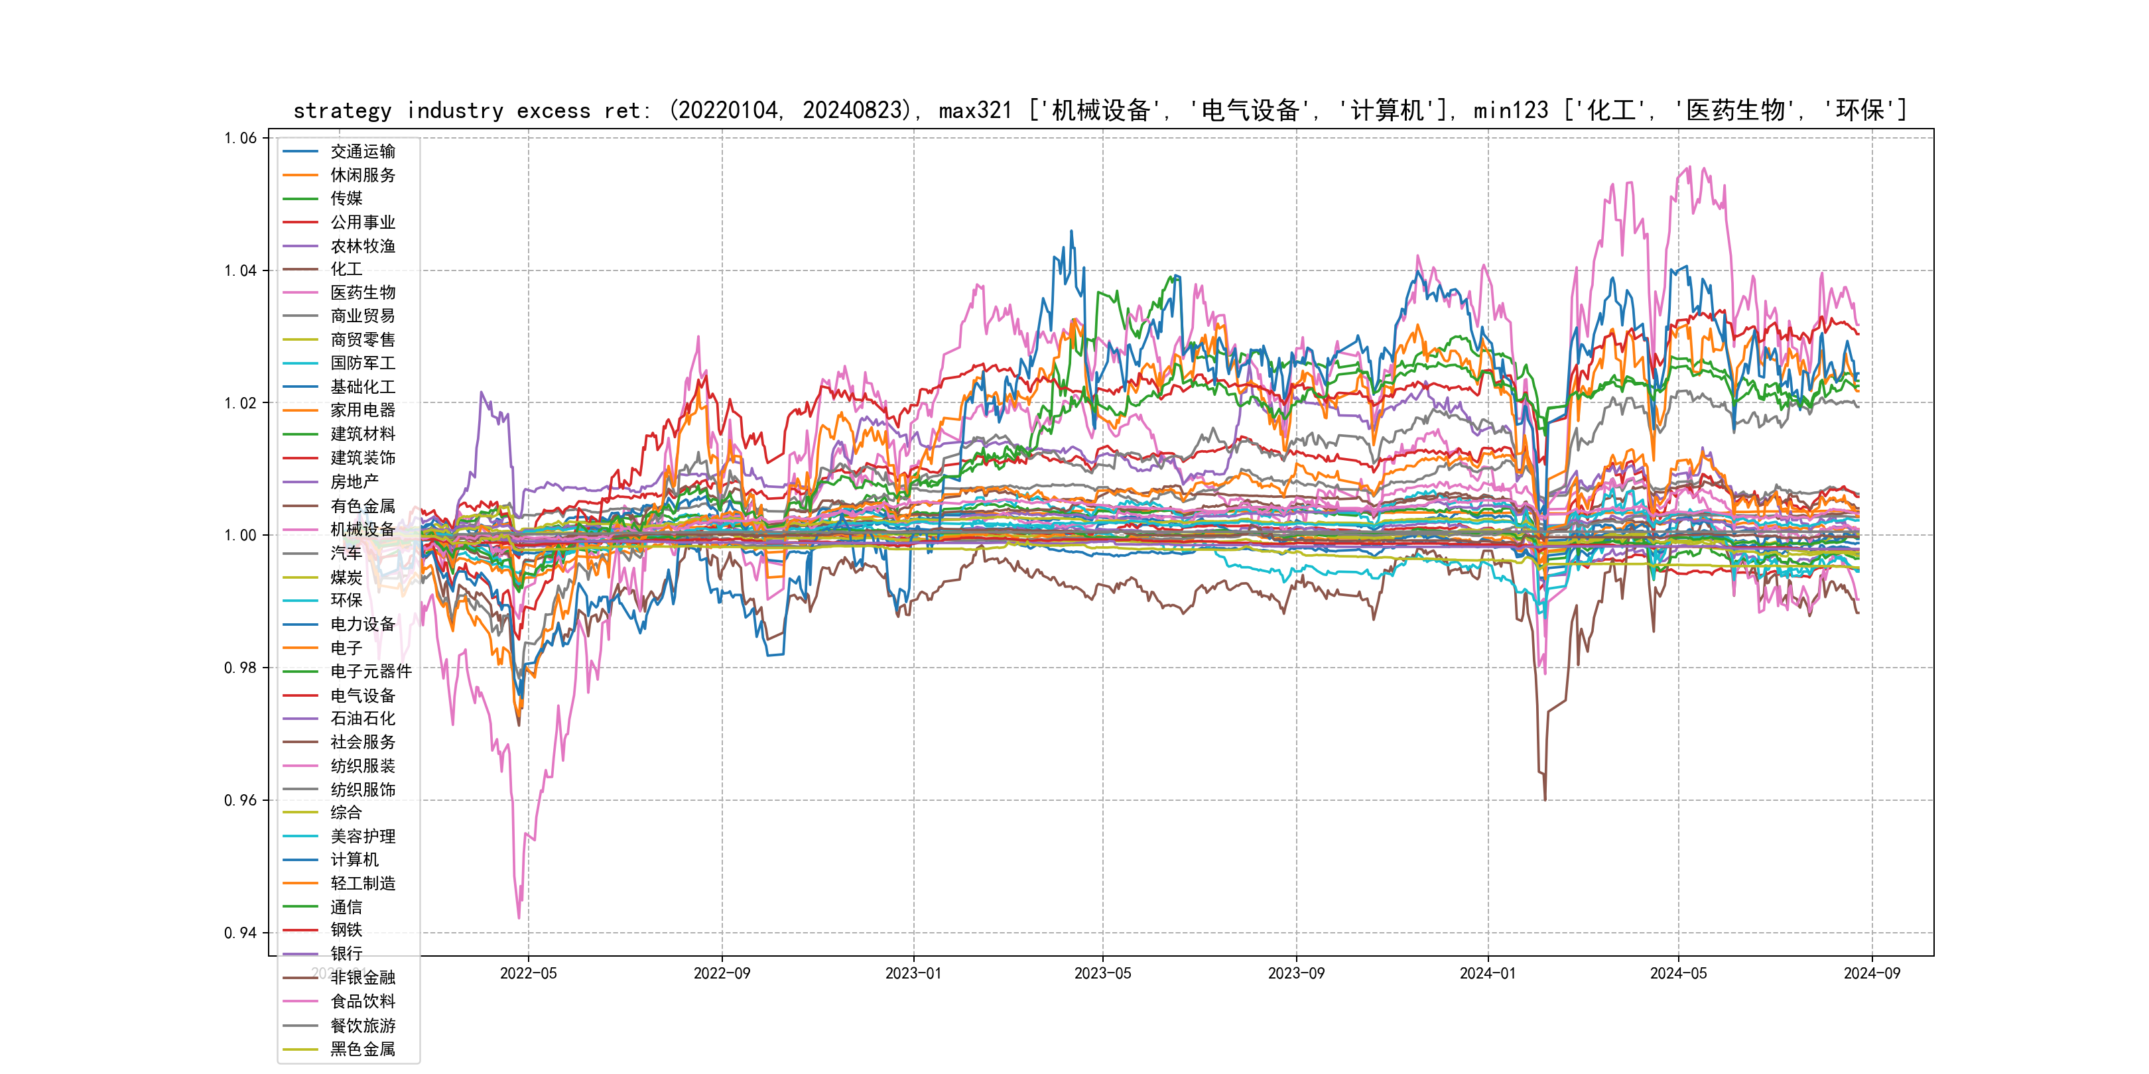Click the 食品饮料 legend color line
Viewport: 2149px width, 1074px height.
click(300, 1002)
